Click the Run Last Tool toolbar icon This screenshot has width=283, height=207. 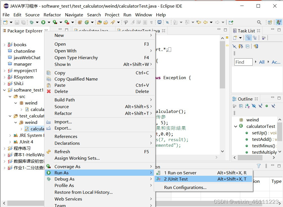(x=67, y=22)
